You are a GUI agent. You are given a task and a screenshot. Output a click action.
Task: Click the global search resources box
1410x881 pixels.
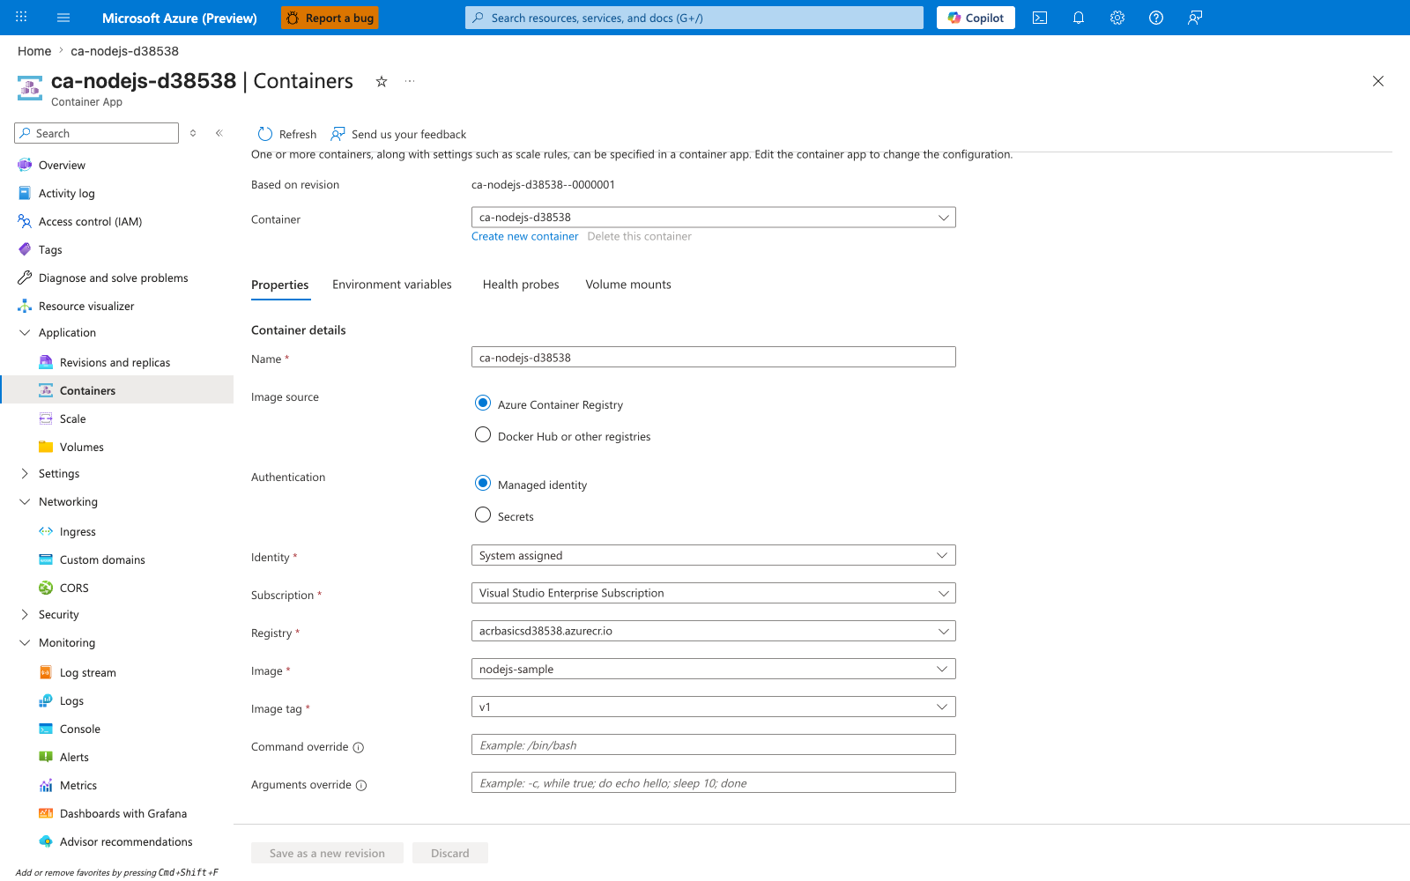(x=694, y=18)
